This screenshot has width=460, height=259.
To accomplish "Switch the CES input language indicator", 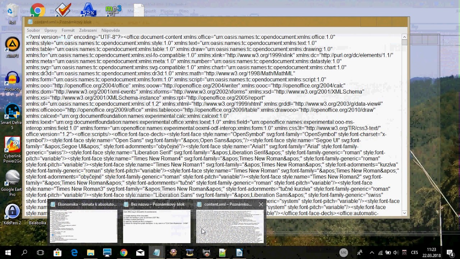I will [414, 253].
